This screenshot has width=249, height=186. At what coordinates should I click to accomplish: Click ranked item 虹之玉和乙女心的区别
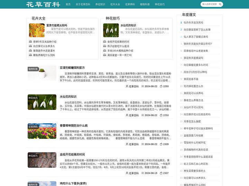pyautogui.click(x=196, y=164)
